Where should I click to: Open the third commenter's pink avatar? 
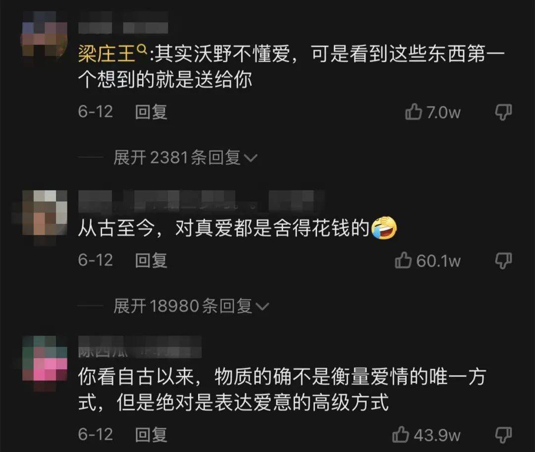point(45,358)
